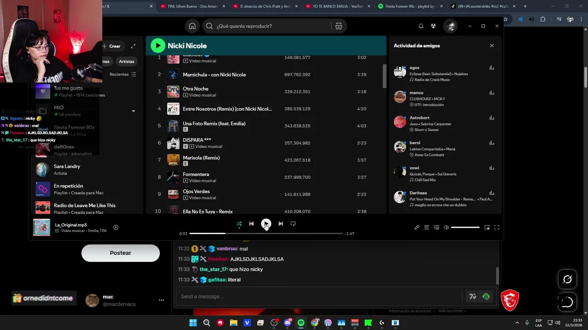
Task: Open the miniplayer icon
Action: (x=487, y=227)
